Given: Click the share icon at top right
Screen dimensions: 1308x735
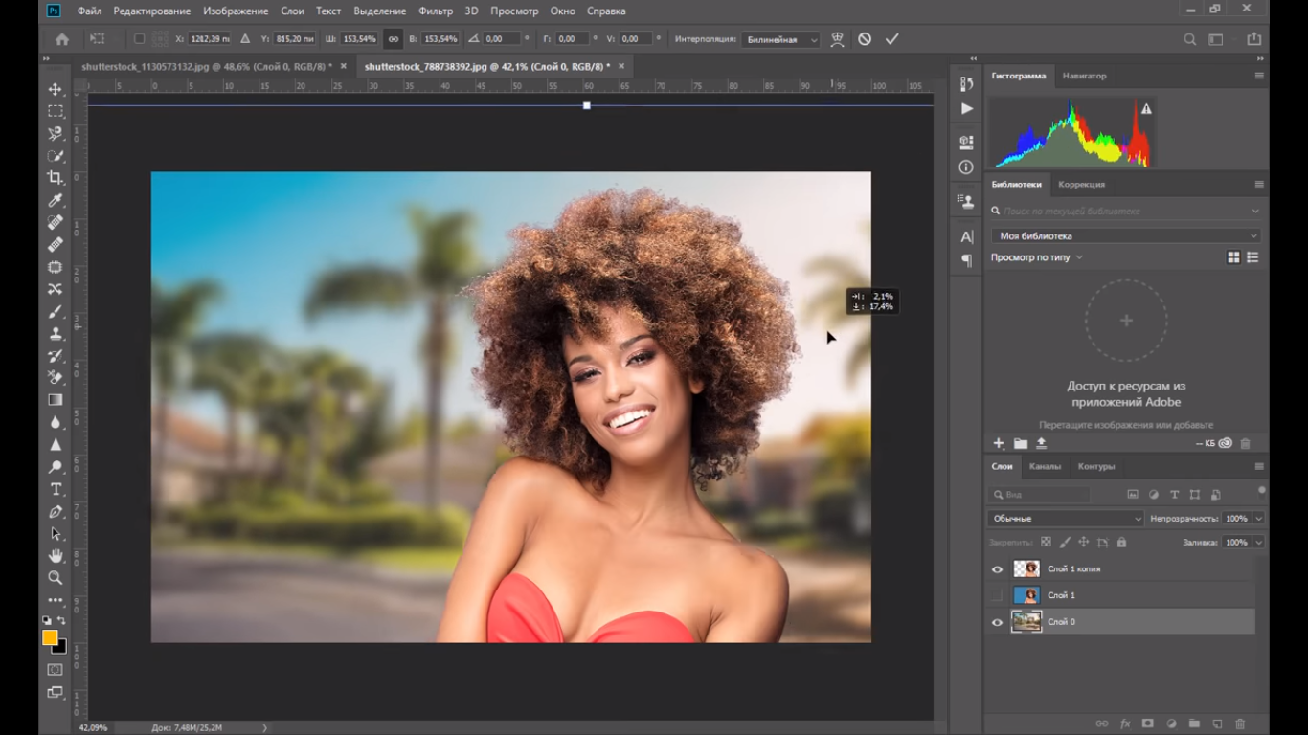Looking at the screenshot, I should point(1253,39).
